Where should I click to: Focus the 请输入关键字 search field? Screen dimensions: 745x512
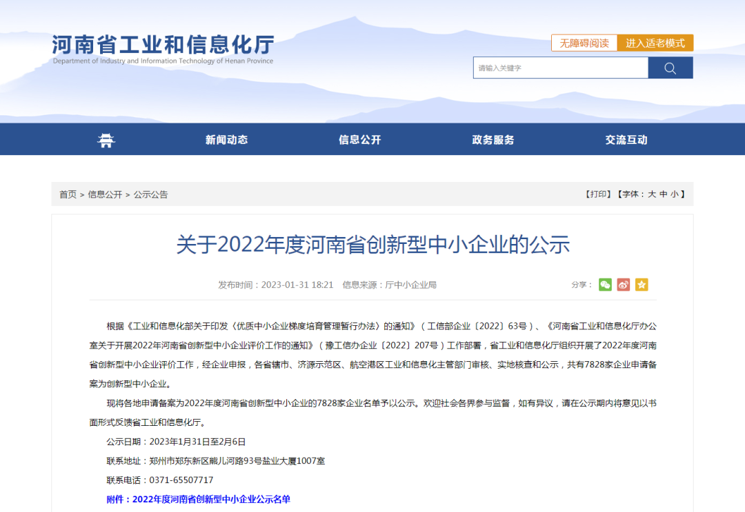[x=560, y=68]
